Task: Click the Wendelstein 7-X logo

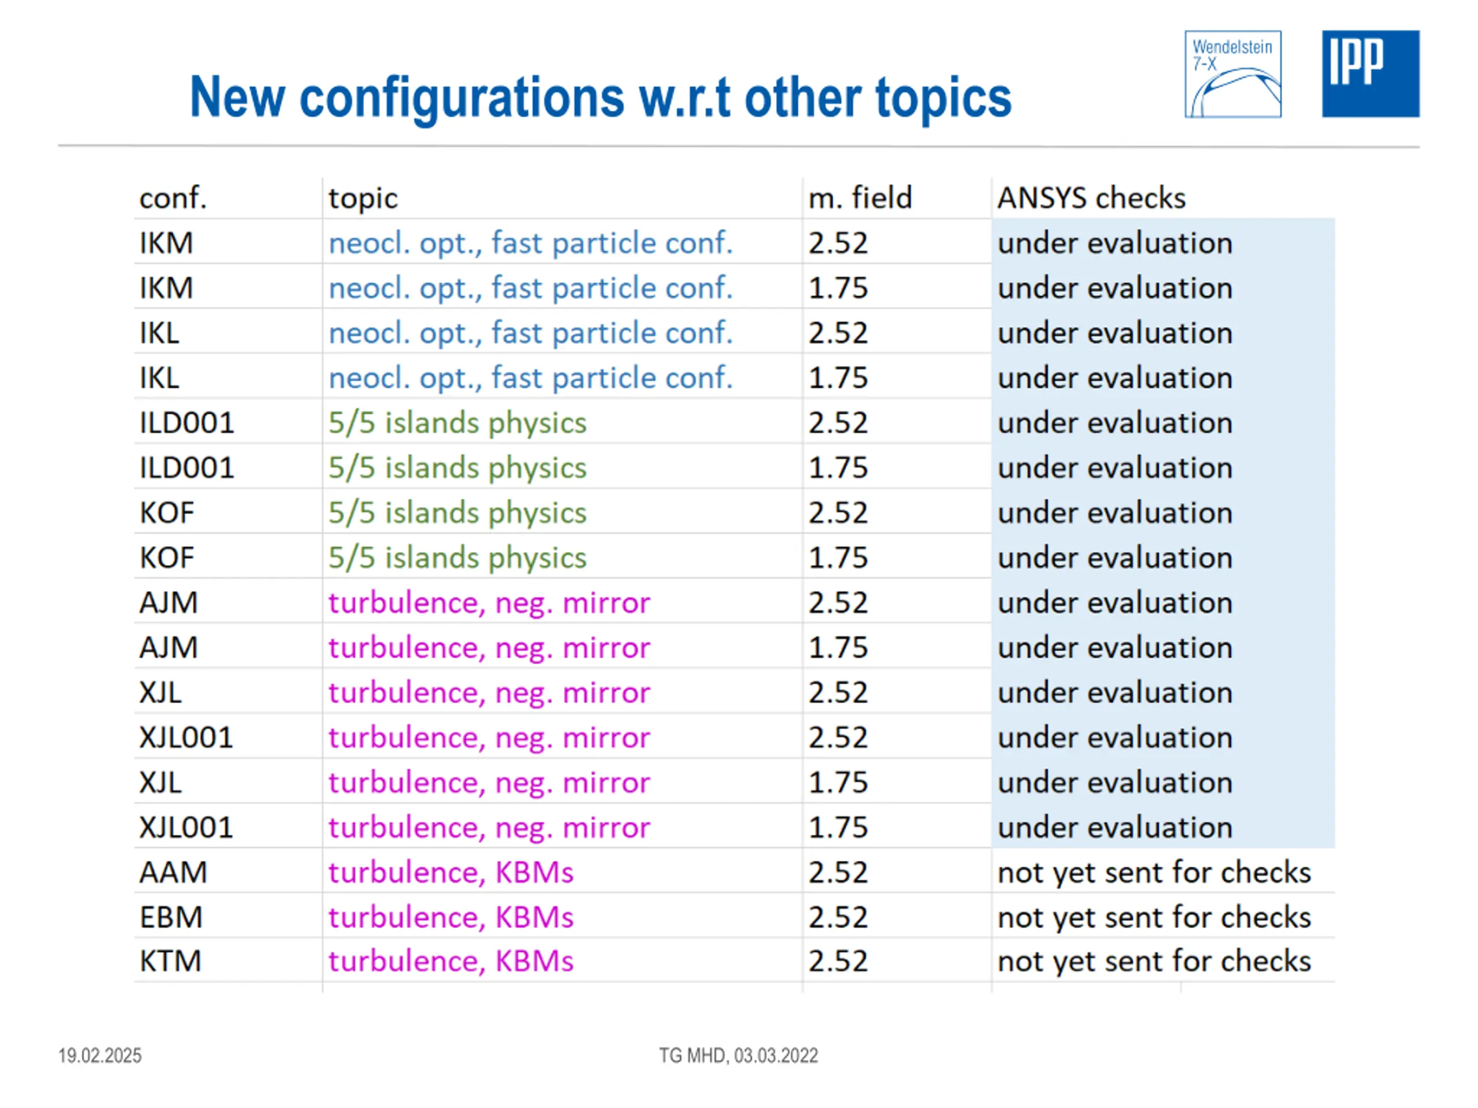Action: pyautogui.click(x=1233, y=74)
